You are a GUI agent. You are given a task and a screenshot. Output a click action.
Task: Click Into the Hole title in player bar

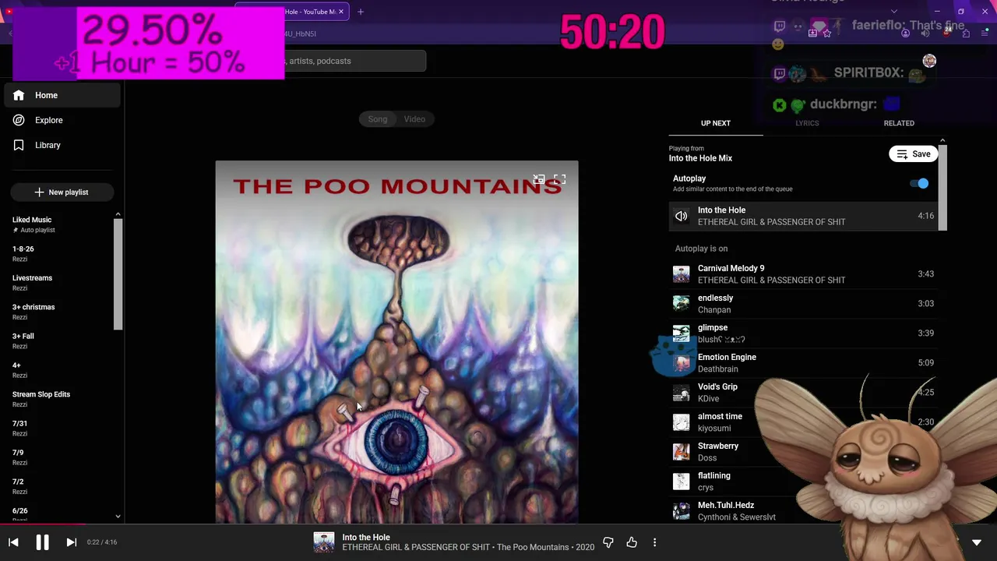click(366, 537)
